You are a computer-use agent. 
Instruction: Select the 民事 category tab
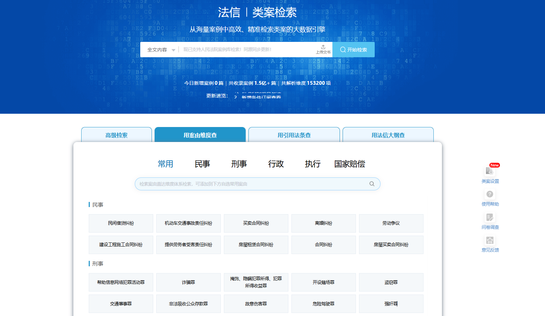click(202, 164)
